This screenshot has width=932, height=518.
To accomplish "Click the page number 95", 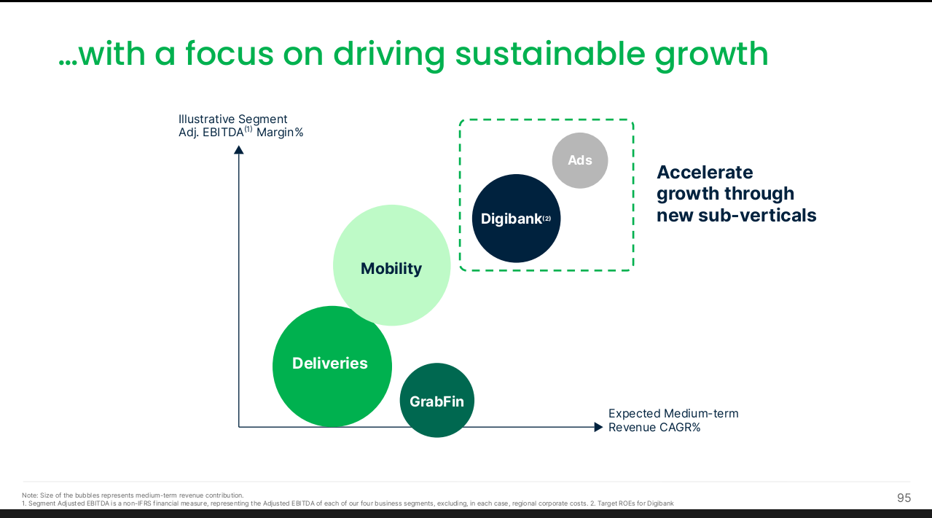I will tap(904, 498).
